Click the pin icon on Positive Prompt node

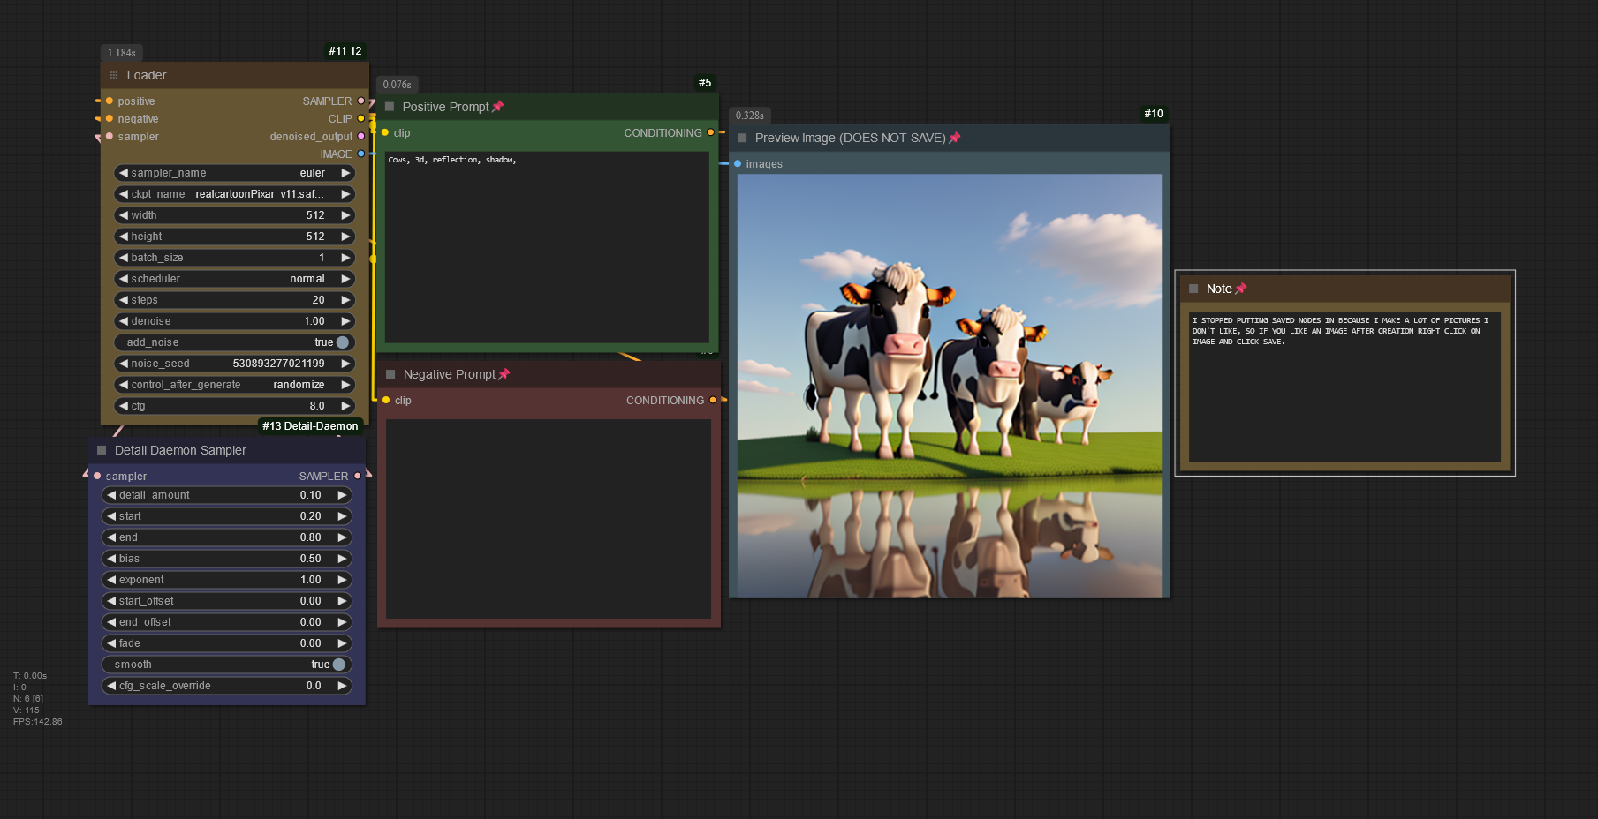click(497, 107)
